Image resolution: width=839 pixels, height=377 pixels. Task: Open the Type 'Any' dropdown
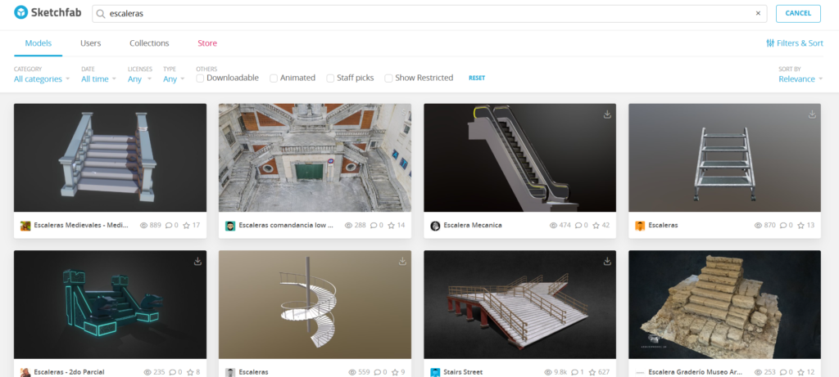(174, 79)
